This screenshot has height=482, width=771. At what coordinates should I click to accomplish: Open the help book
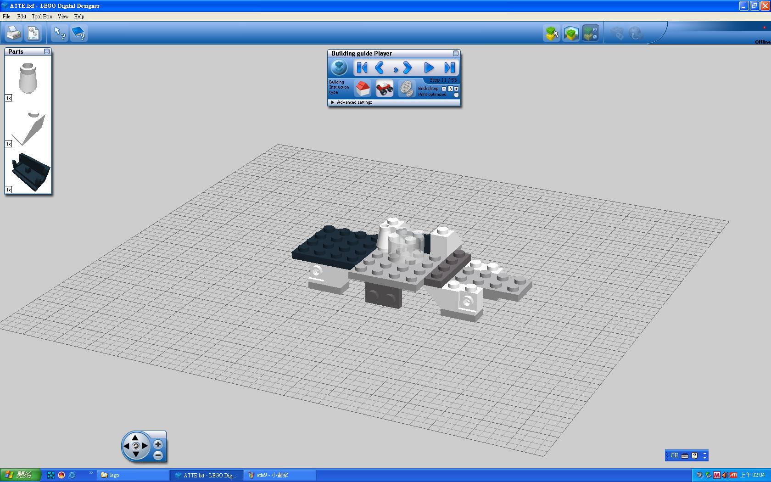[79, 33]
